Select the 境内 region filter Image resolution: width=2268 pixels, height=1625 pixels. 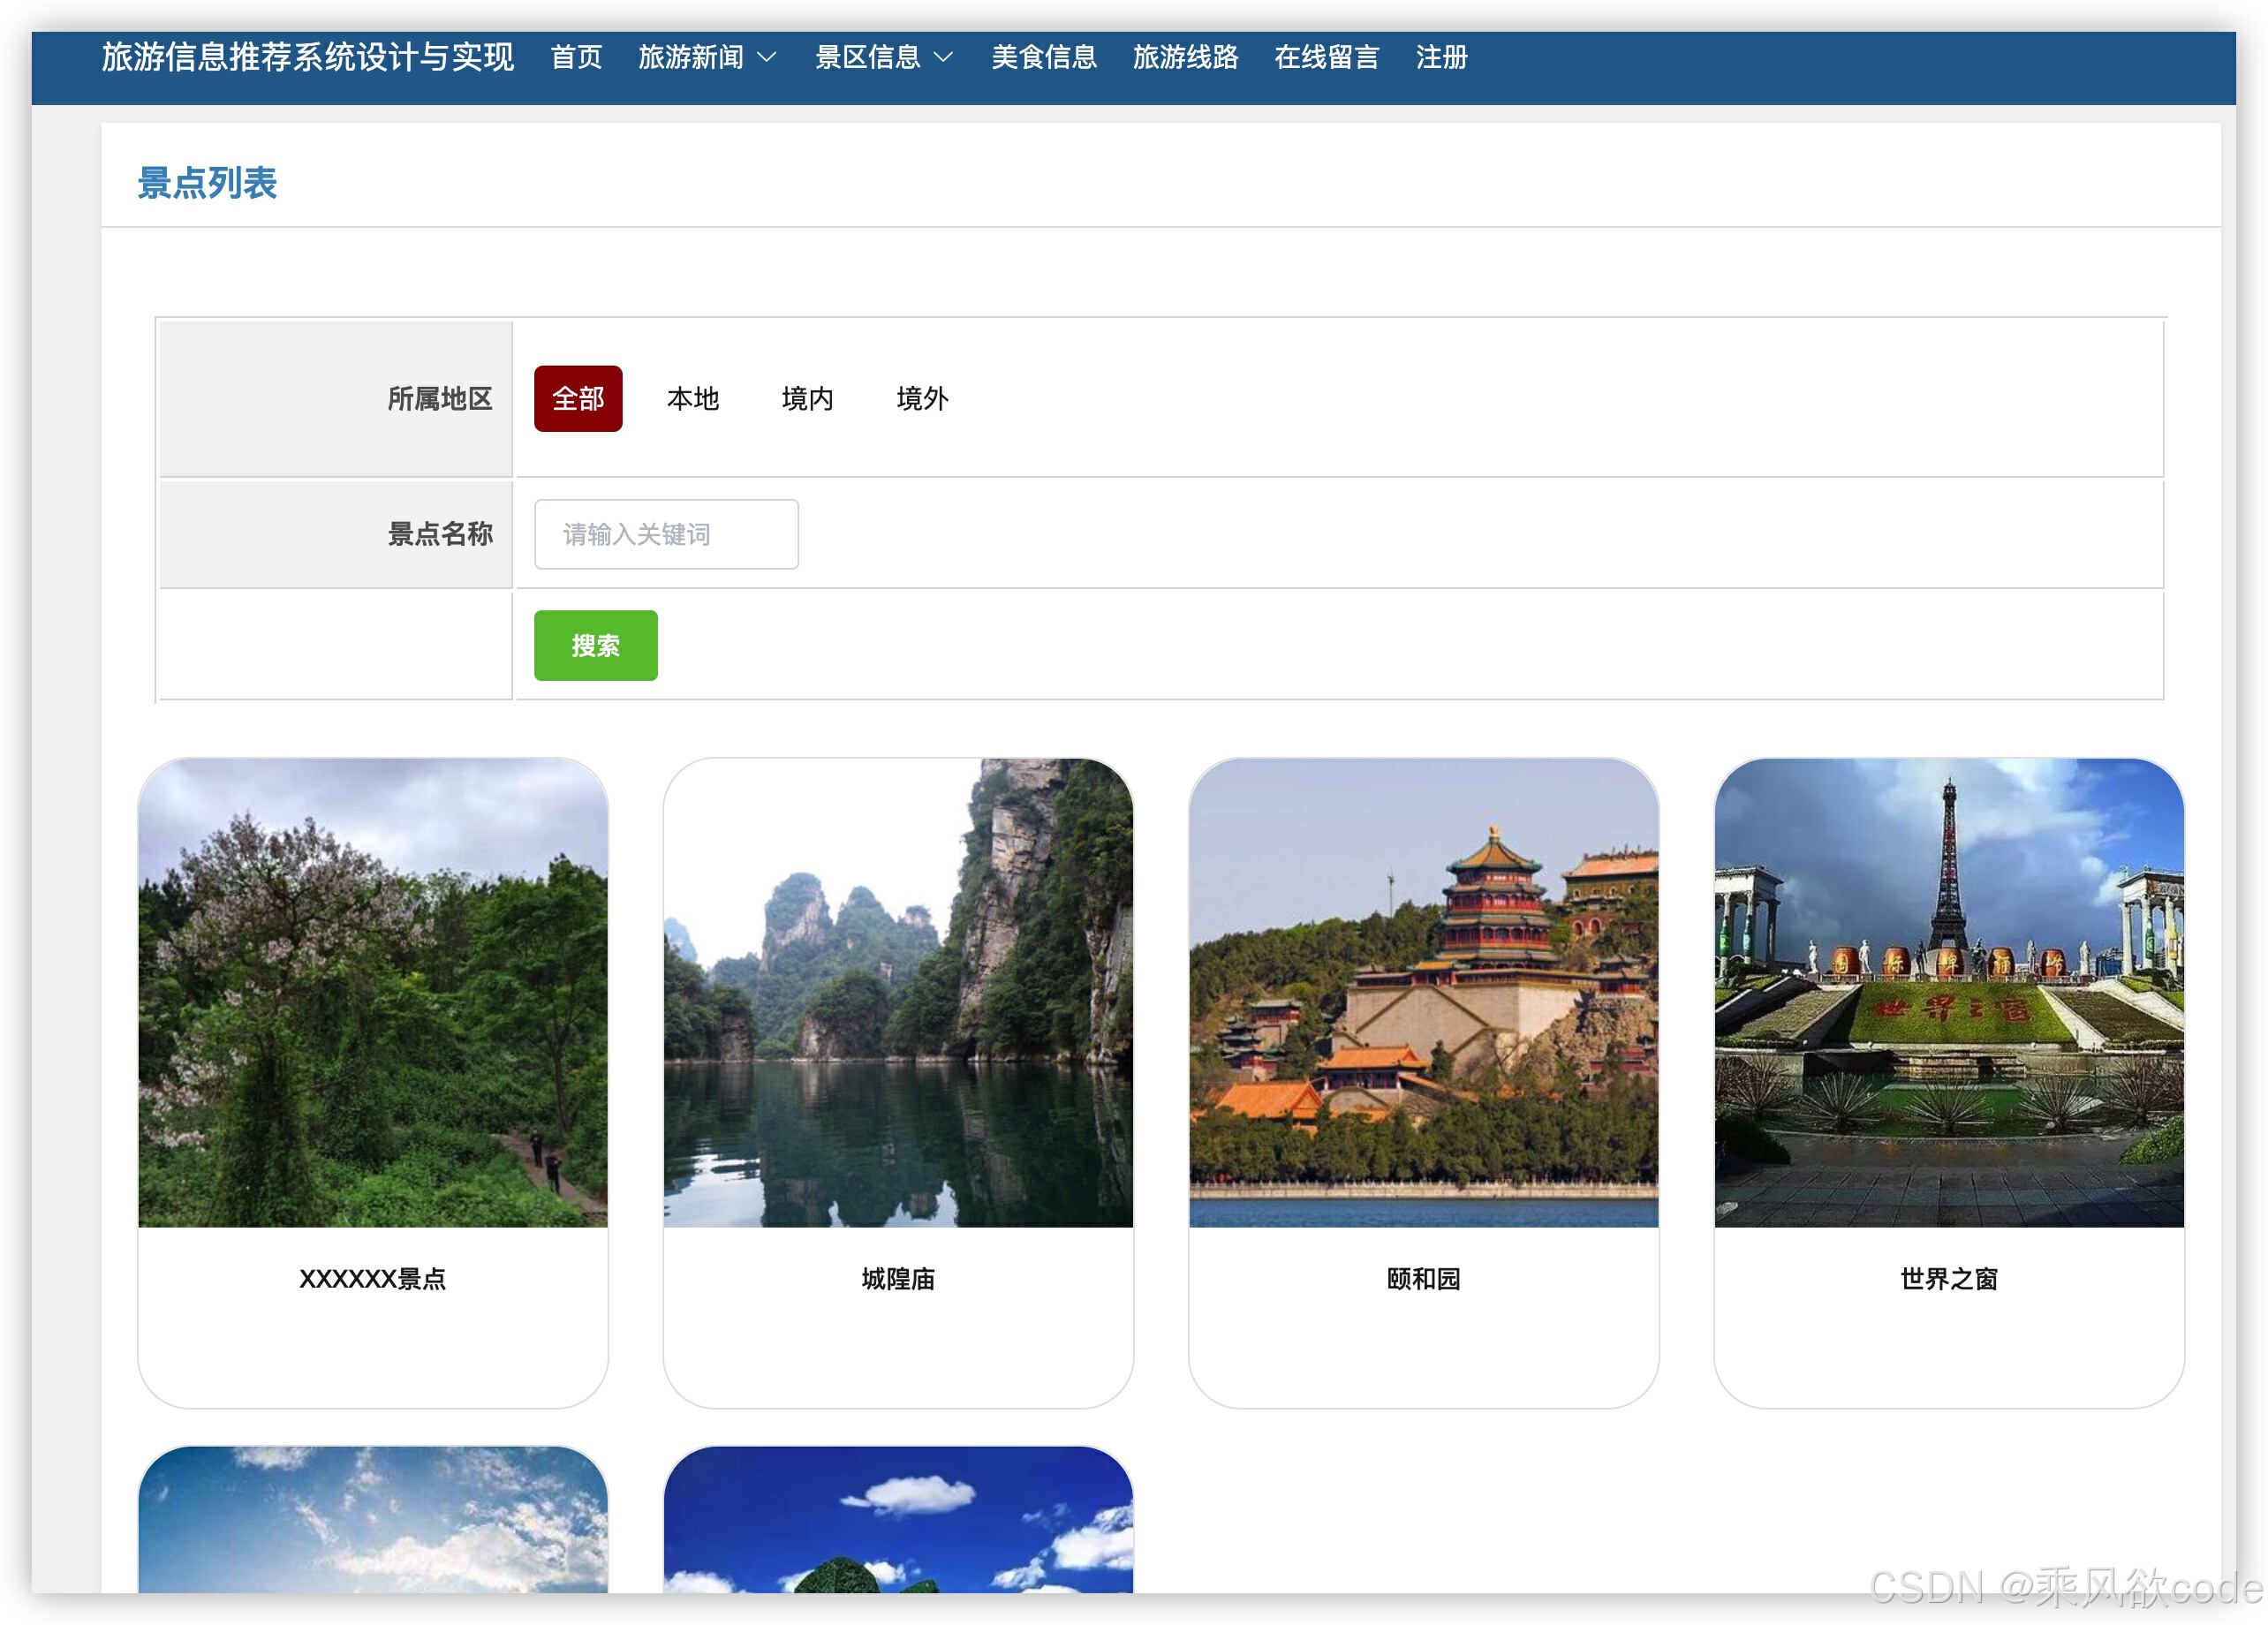pos(808,399)
